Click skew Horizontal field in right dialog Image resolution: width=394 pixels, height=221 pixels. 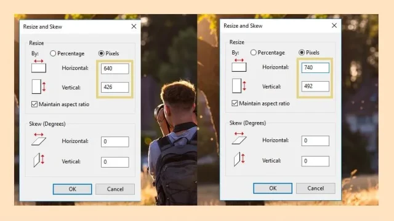coord(315,141)
